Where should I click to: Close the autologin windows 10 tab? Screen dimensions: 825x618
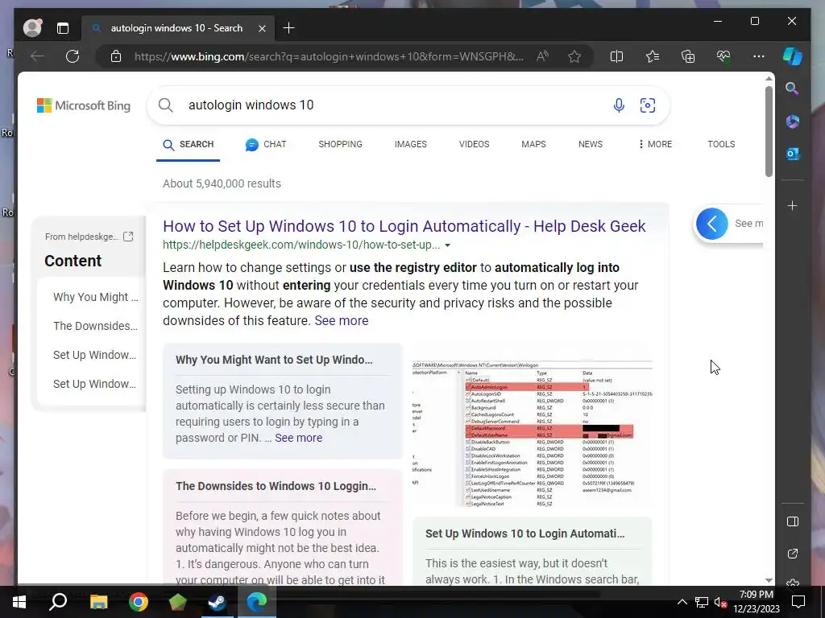262,28
